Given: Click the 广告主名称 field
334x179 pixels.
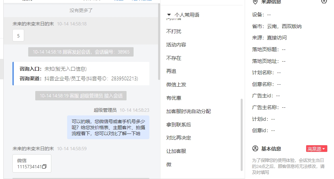Looking at the screenshot, I should pos(269,107).
